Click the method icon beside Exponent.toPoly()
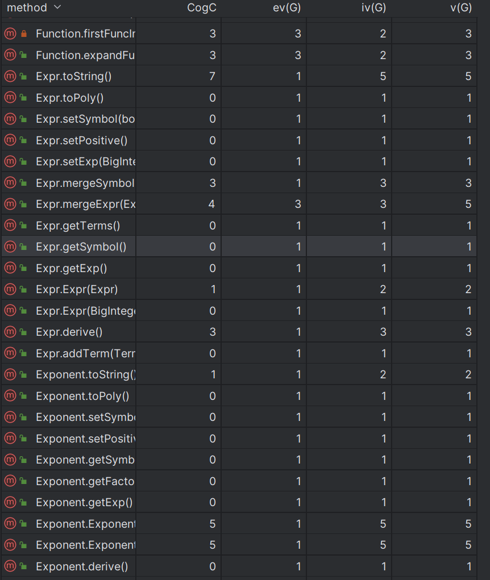This screenshot has width=490, height=580. pyautogui.click(x=10, y=396)
